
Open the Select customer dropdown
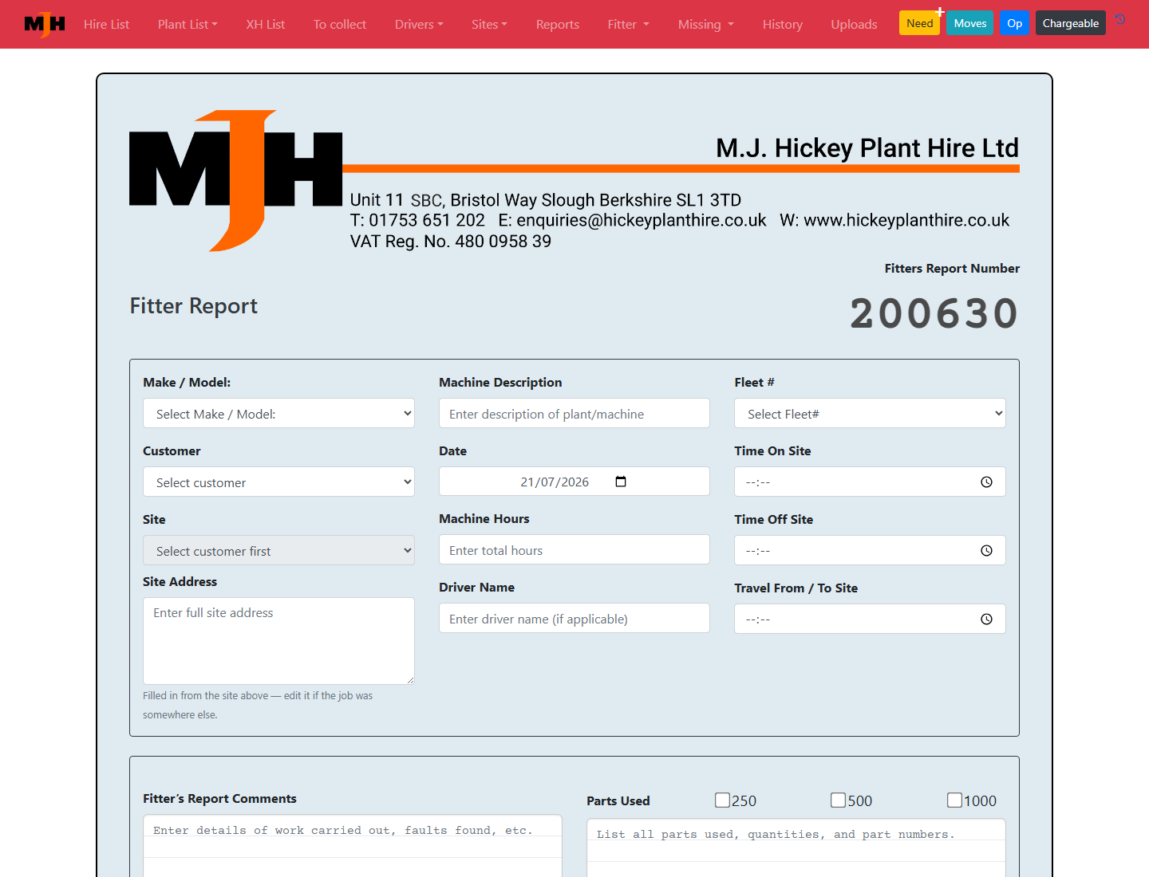coord(278,482)
